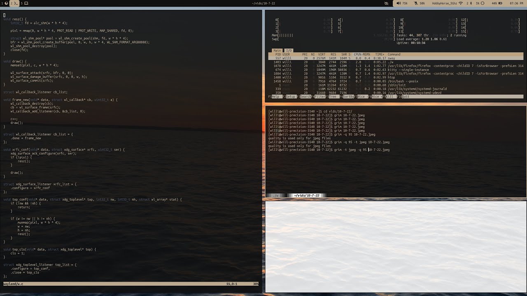Click F5 Tree in htop footer
The image size is (527, 296).
(x=332, y=97)
